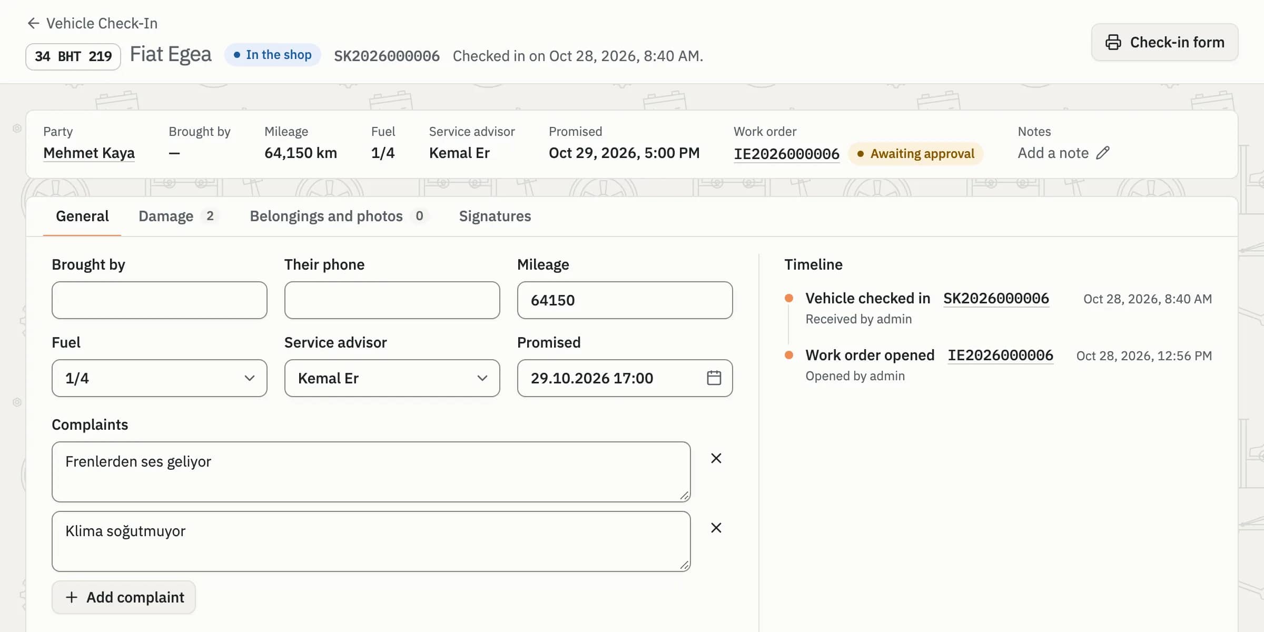
Task: Open the calendar picker in Promised field
Action: coord(714,378)
